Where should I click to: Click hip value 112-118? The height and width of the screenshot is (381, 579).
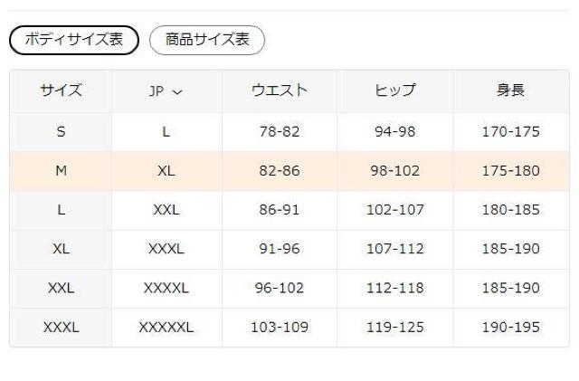click(394, 288)
